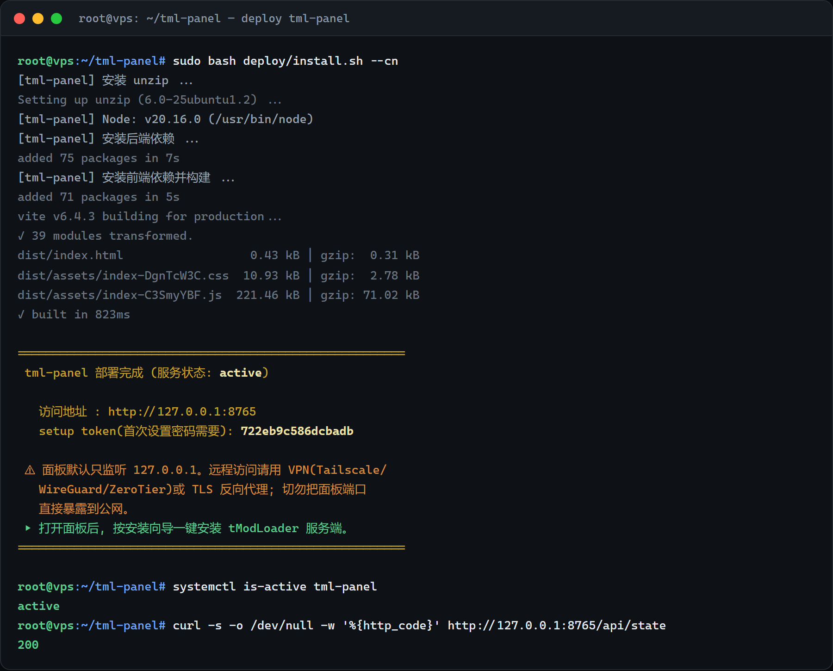833x671 pixels.
Task: Click the '安装前端依赖并构建' log line
Action: (x=126, y=178)
